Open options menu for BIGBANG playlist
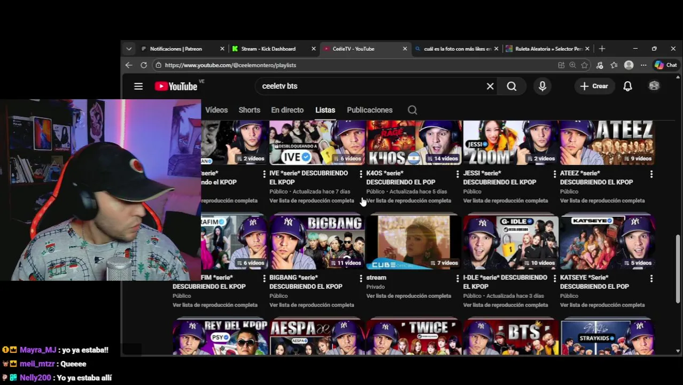Viewport: 683px width, 385px height. coord(361,279)
